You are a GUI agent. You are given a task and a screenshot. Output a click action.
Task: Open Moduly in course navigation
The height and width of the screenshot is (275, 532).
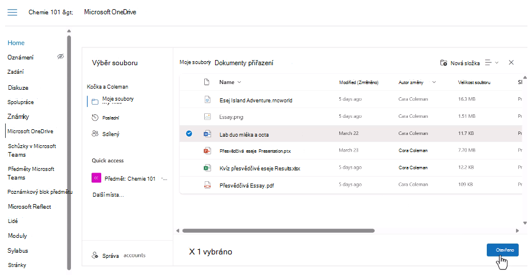coord(17,236)
